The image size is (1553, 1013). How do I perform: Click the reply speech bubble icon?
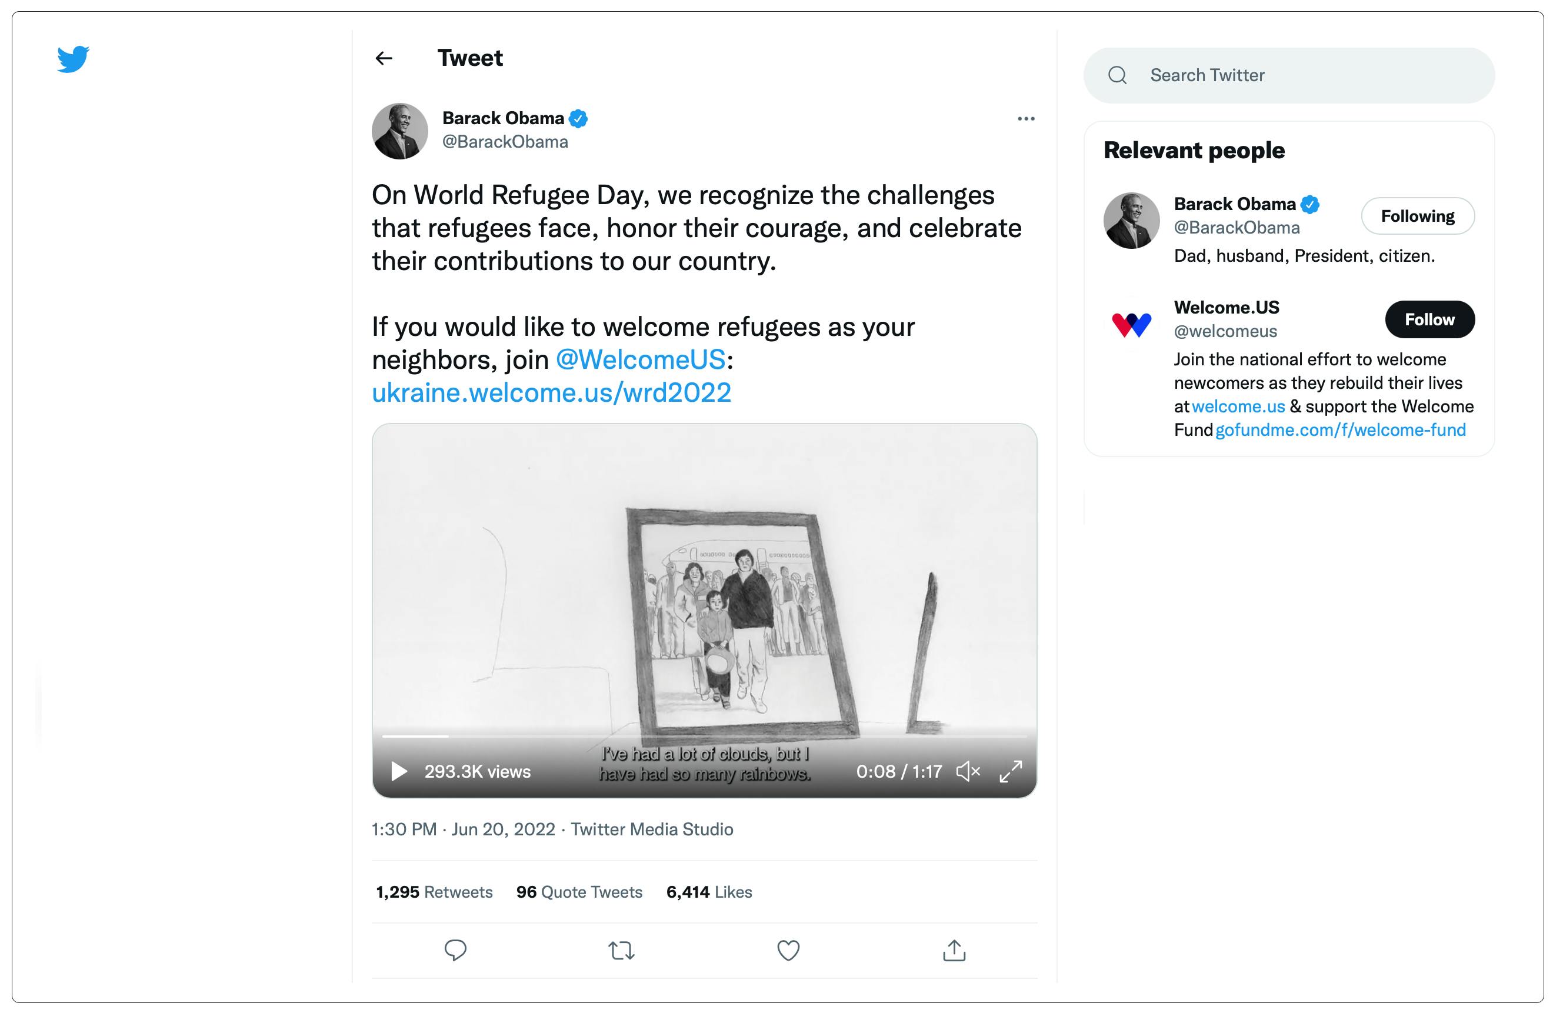pyautogui.click(x=455, y=950)
